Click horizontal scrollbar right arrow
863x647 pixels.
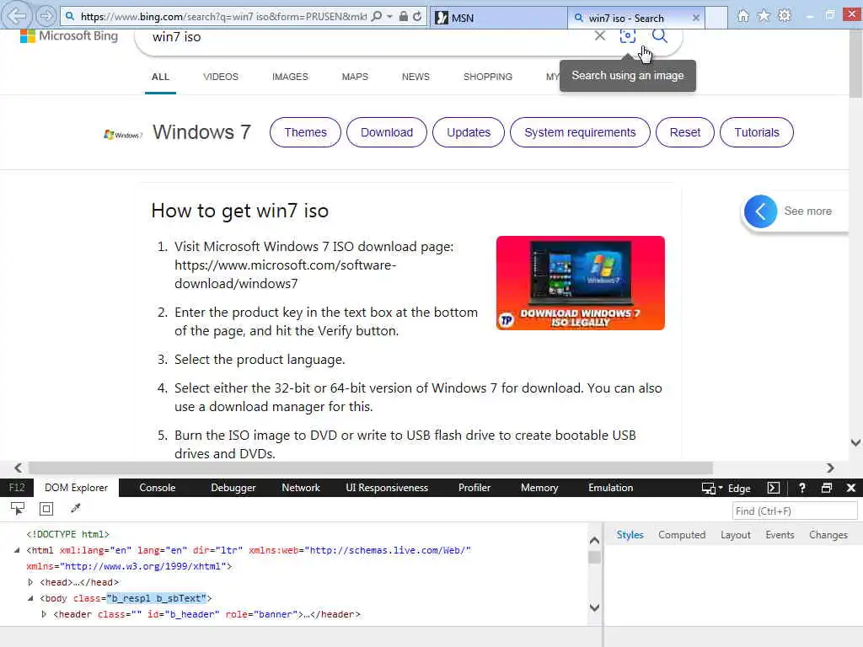click(830, 468)
